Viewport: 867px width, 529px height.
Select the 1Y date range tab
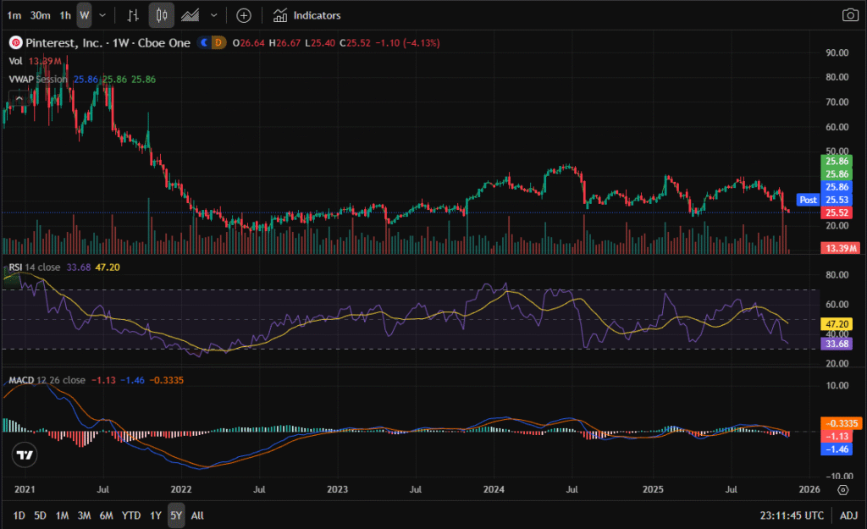[155, 515]
